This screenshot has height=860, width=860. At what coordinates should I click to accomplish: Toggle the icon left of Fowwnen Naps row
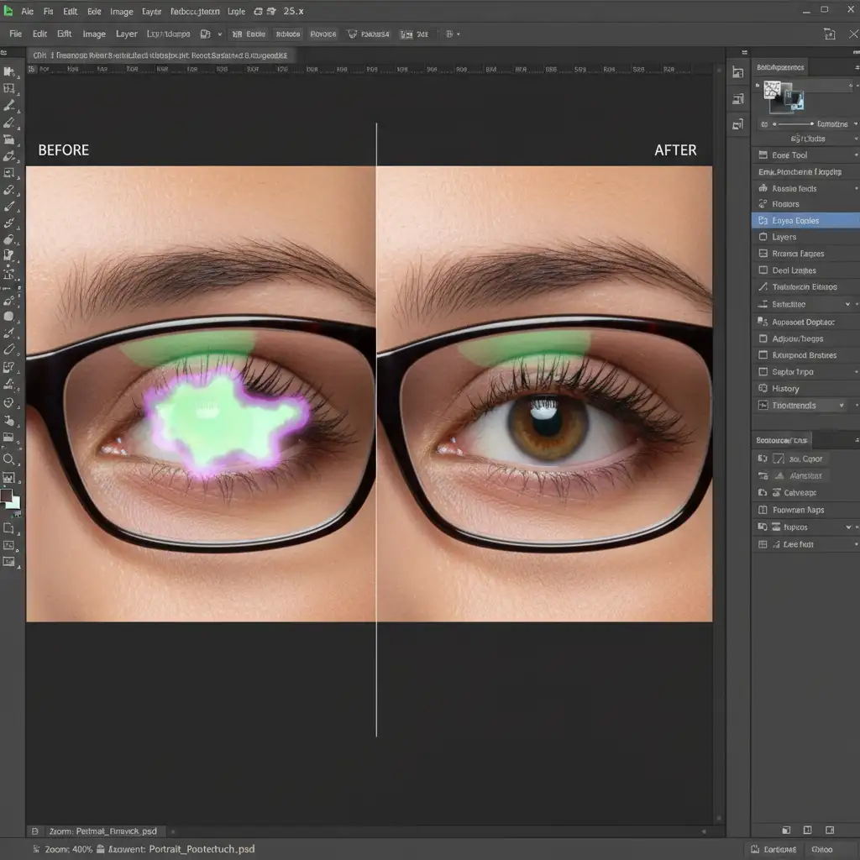pyautogui.click(x=763, y=510)
